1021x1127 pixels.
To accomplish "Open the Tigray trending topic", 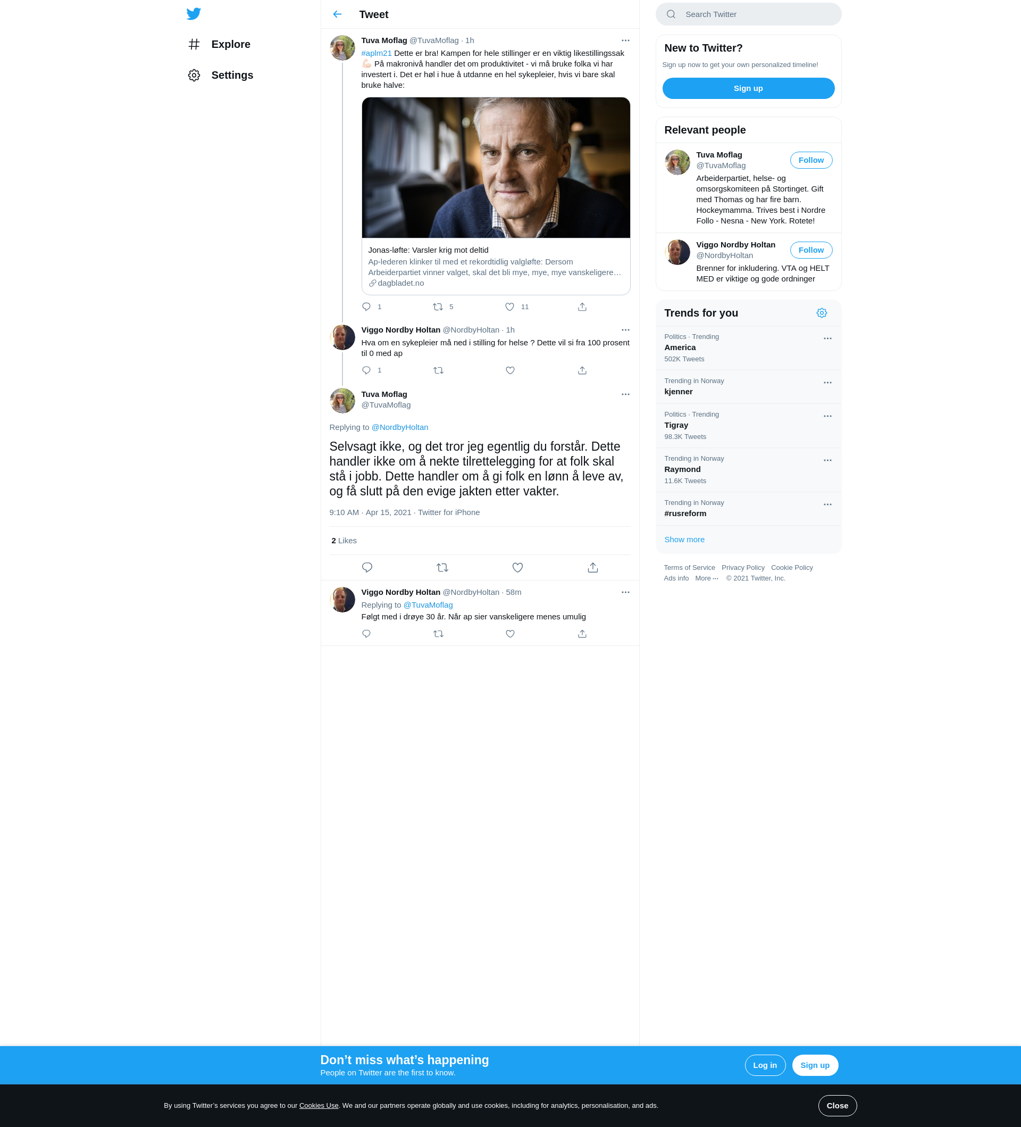I will click(748, 426).
